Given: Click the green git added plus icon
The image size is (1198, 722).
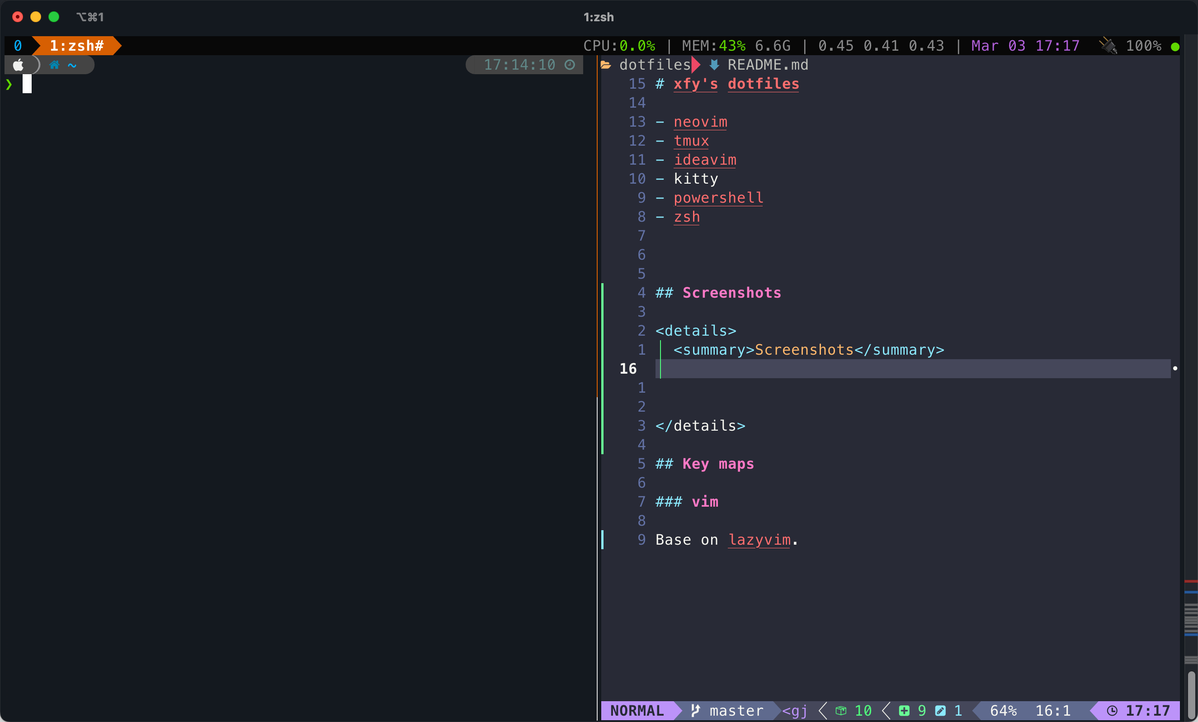Looking at the screenshot, I should (904, 710).
